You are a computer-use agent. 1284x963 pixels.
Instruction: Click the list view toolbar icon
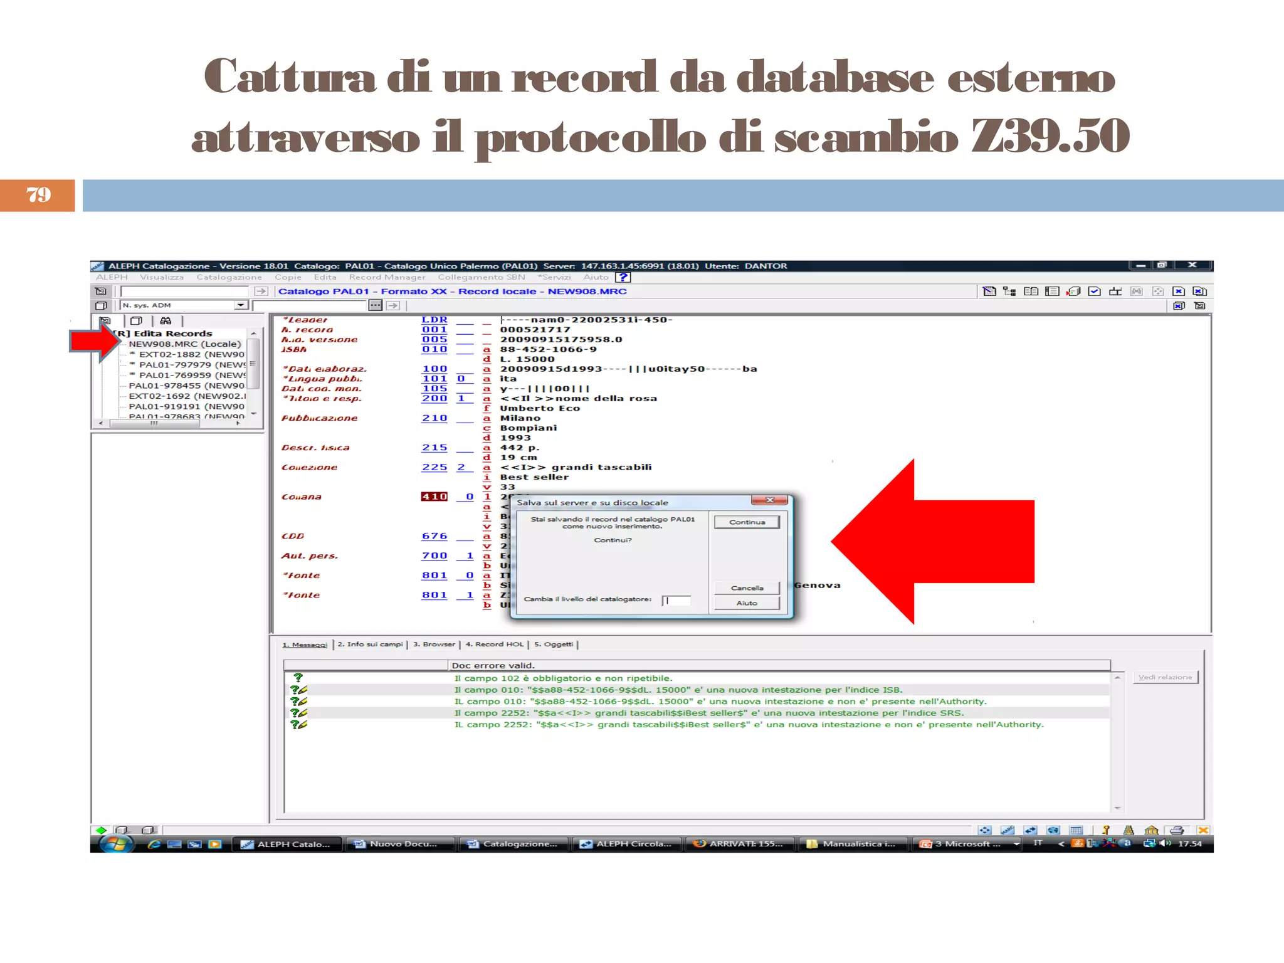[x=1052, y=291]
